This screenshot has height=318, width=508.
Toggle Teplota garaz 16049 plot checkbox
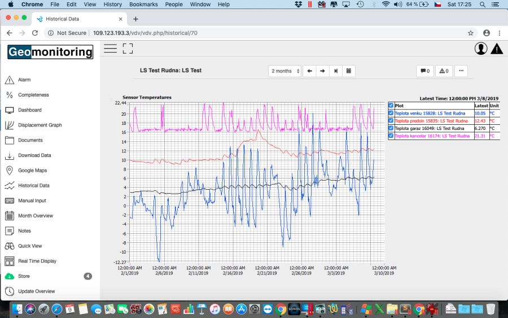click(x=391, y=128)
